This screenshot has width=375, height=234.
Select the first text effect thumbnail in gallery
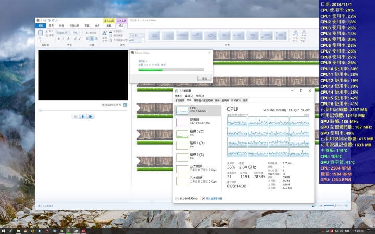click(x=155, y=35)
